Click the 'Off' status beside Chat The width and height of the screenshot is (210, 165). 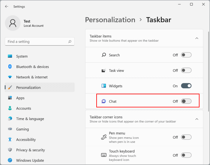click(x=175, y=101)
